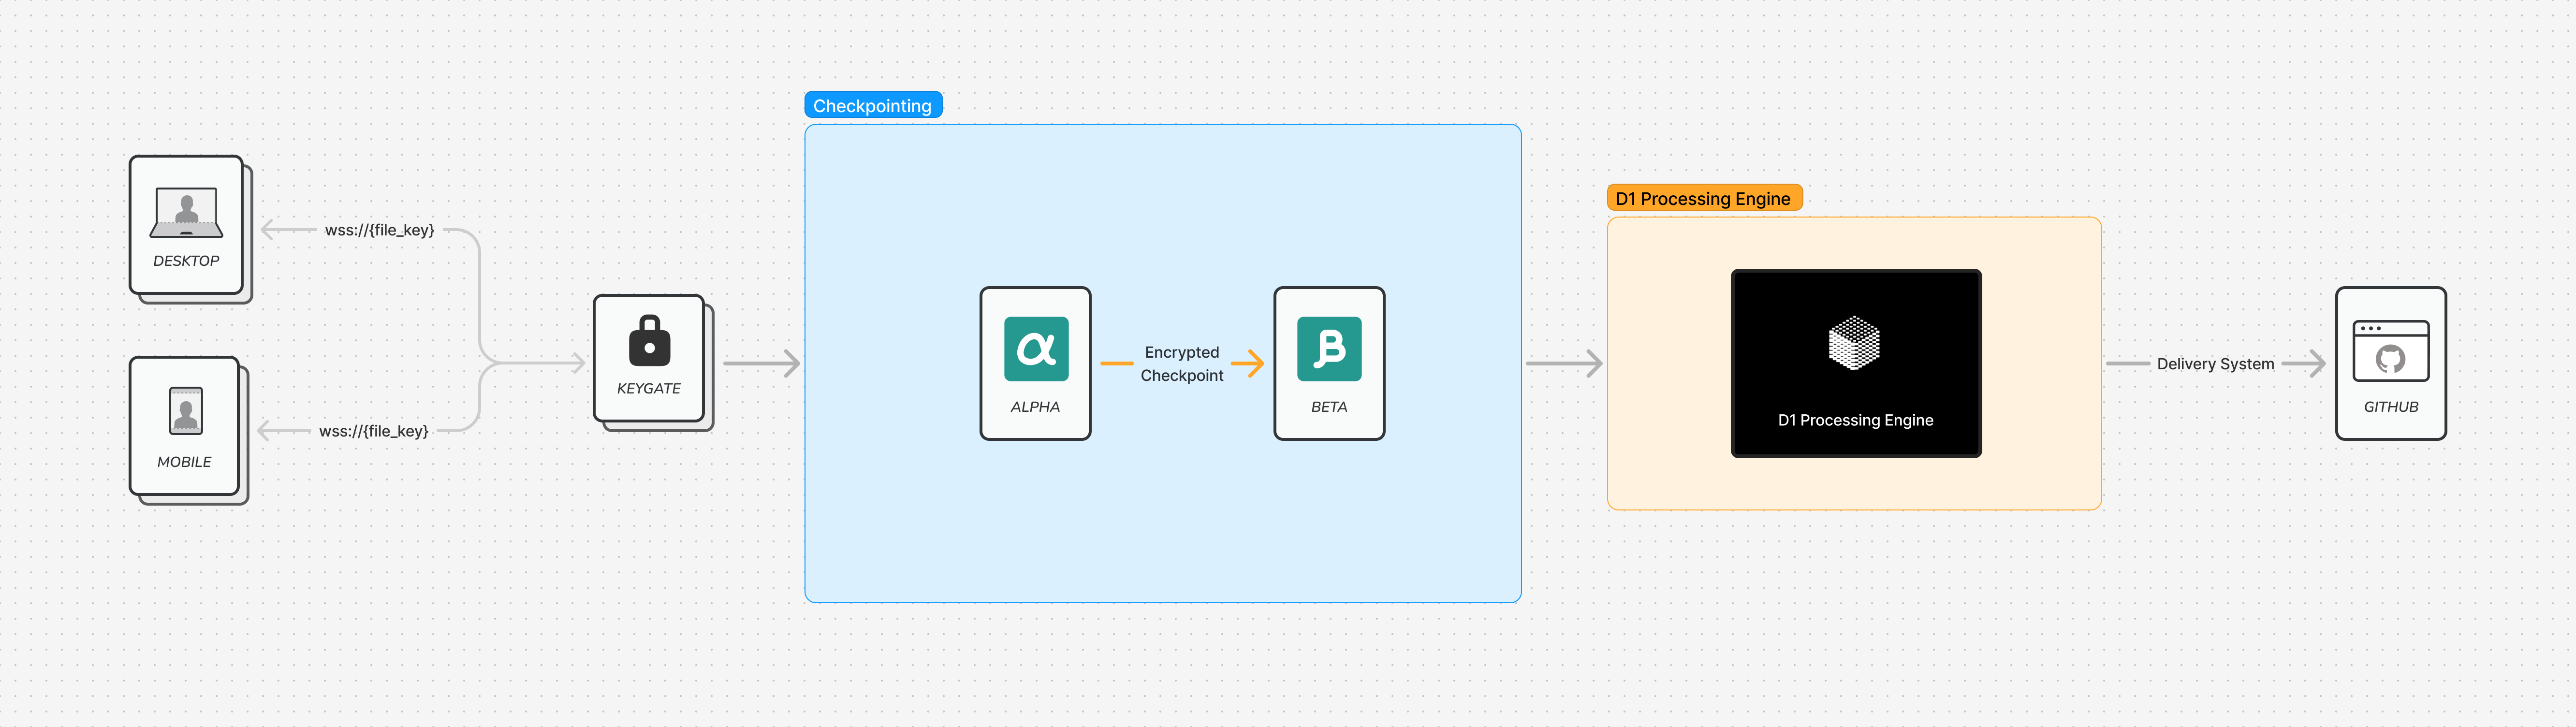Click the orange D1 Processing Engine label
The image size is (2576, 727).
click(1704, 198)
